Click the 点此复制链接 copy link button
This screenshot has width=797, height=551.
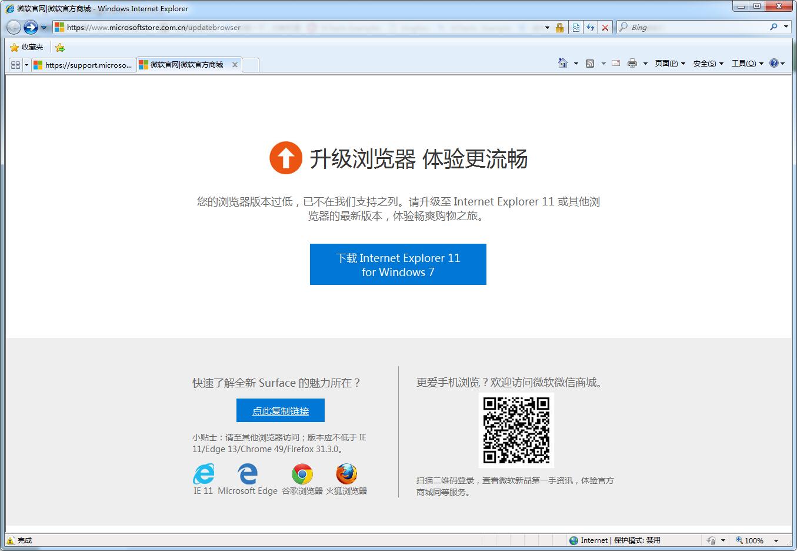[281, 410]
